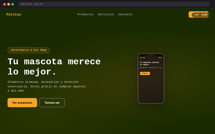Open the Productos nav link
Viewport: 215px width, 134px height.
85,14
